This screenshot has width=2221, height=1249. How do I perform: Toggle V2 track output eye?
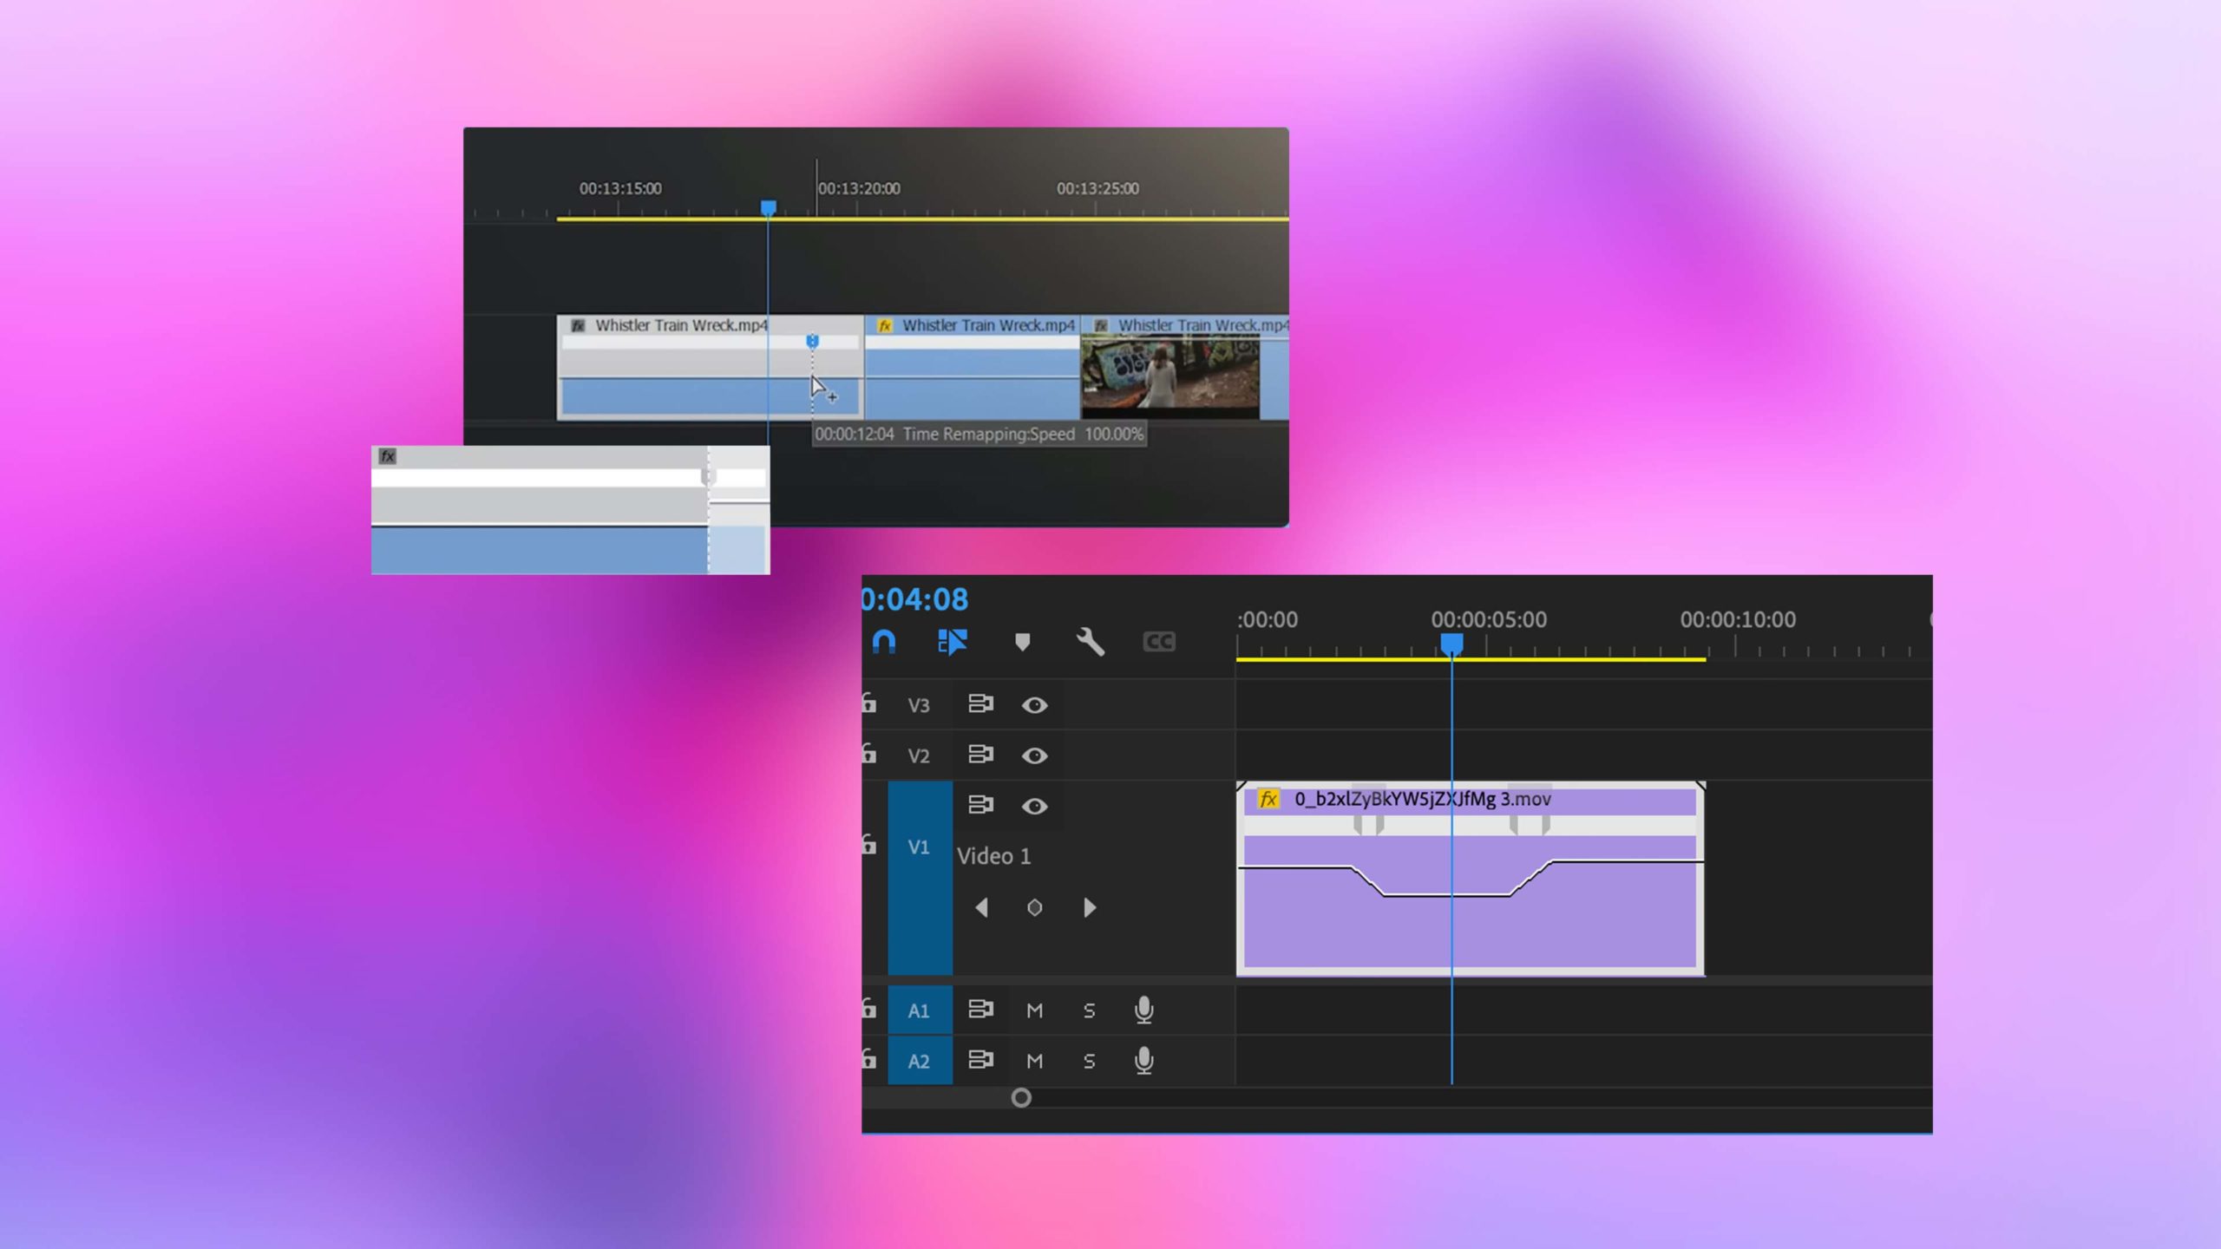1034,755
